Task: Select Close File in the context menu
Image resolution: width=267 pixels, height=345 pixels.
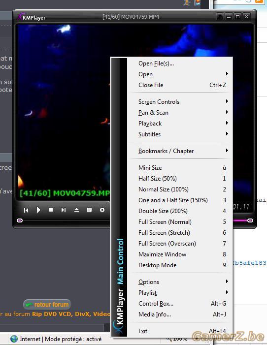Action: tap(180, 85)
